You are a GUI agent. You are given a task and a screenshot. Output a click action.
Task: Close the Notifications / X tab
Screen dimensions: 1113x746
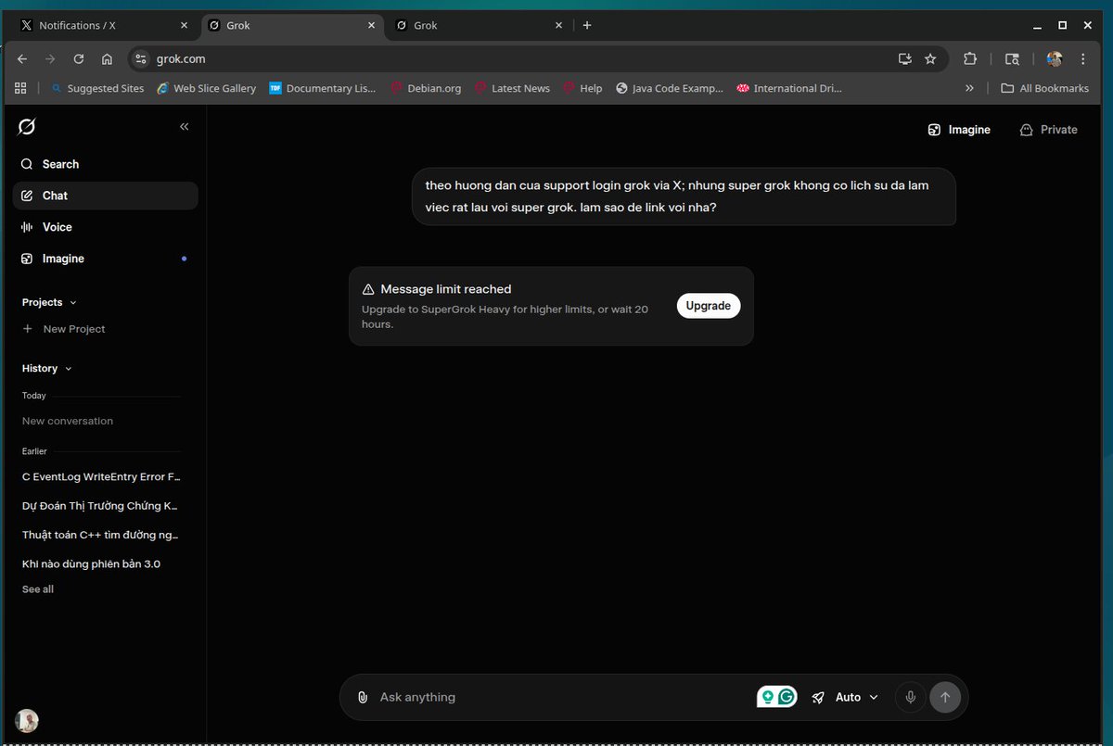click(x=185, y=25)
